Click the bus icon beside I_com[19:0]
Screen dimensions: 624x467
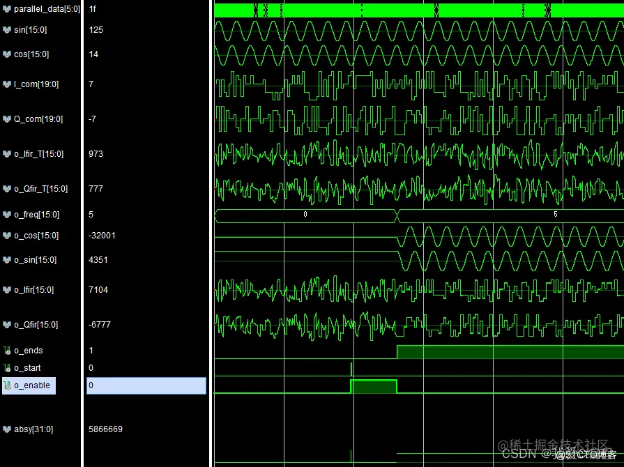[x=7, y=84]
